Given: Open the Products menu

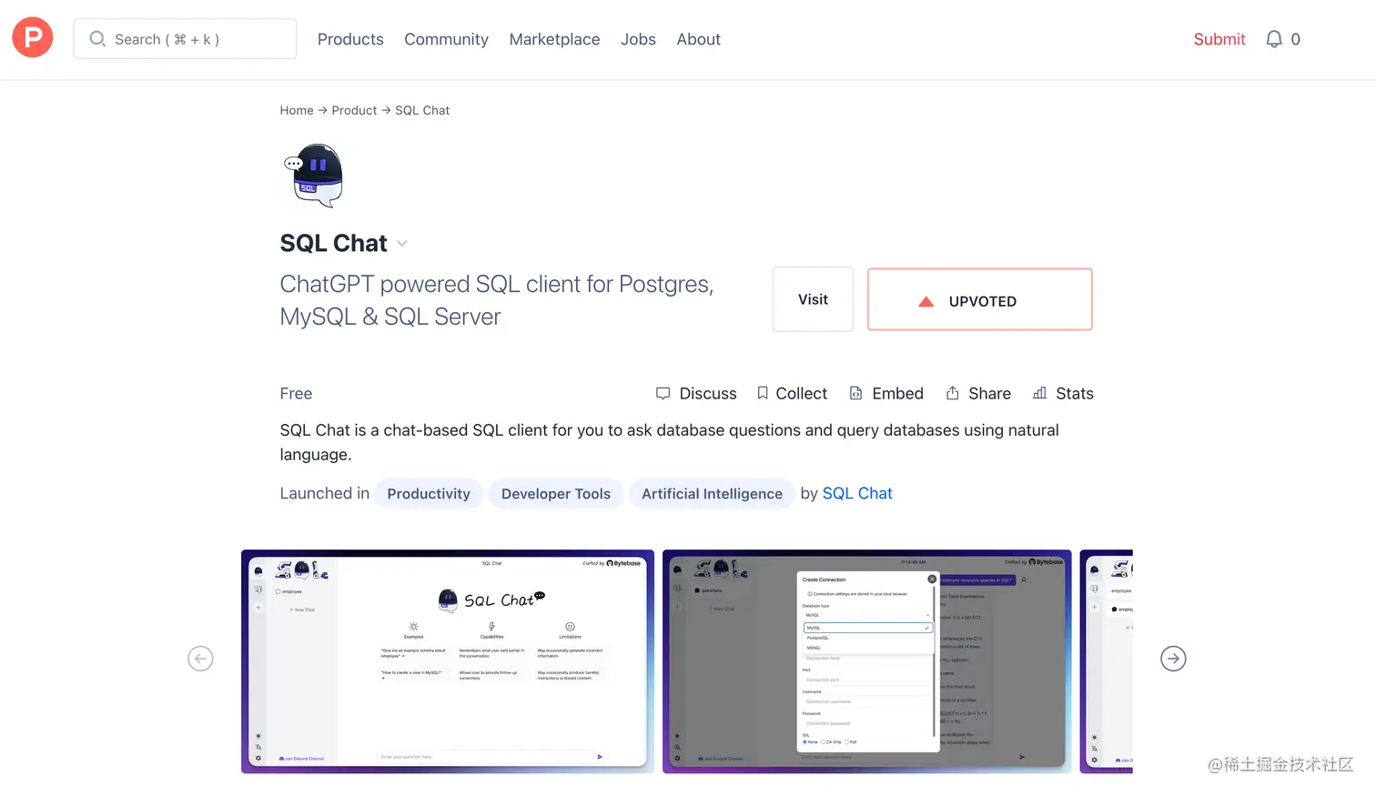Looking at the screenshot, I should point(350,39).
